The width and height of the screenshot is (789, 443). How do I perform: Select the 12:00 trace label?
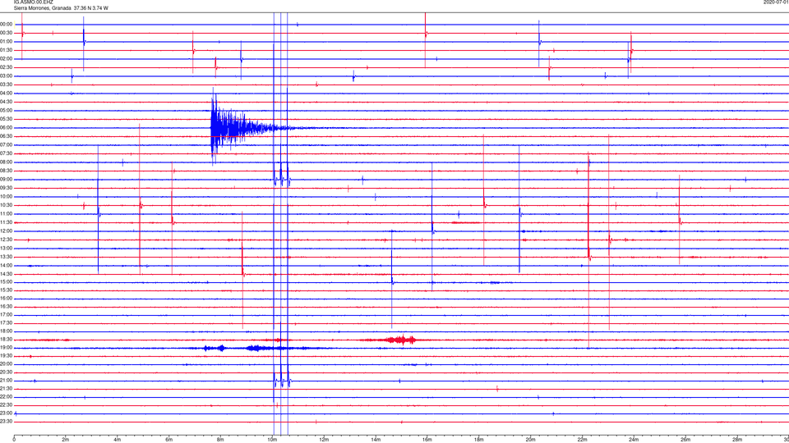(x=7, y=231)
